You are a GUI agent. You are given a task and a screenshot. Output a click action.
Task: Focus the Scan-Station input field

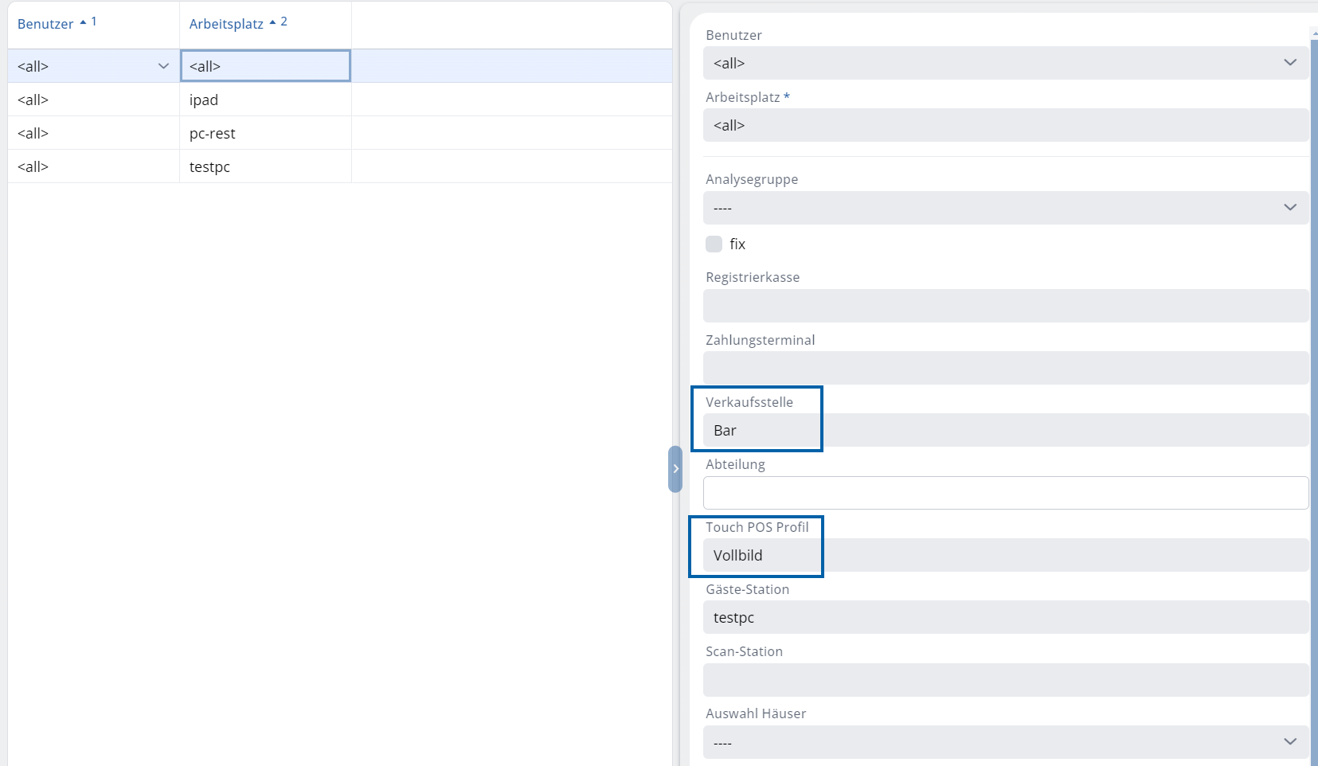tap(1005, 680)
